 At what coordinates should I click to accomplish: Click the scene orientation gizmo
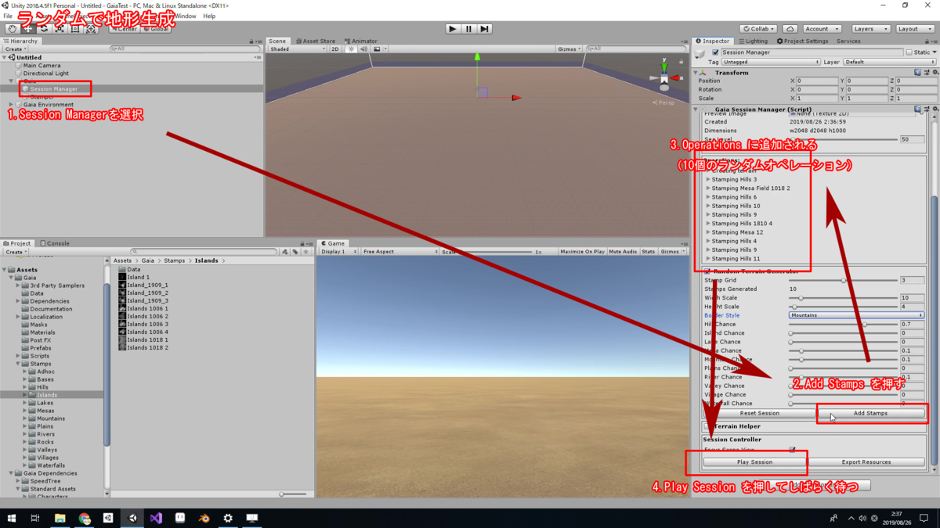pos(664,78)
